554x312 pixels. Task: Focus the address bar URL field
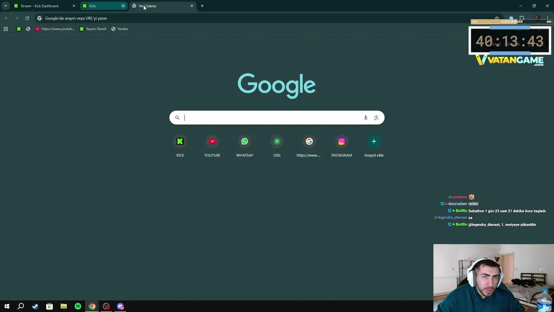tap(264, 18)
